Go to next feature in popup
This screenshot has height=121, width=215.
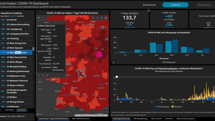coord(59,22)
